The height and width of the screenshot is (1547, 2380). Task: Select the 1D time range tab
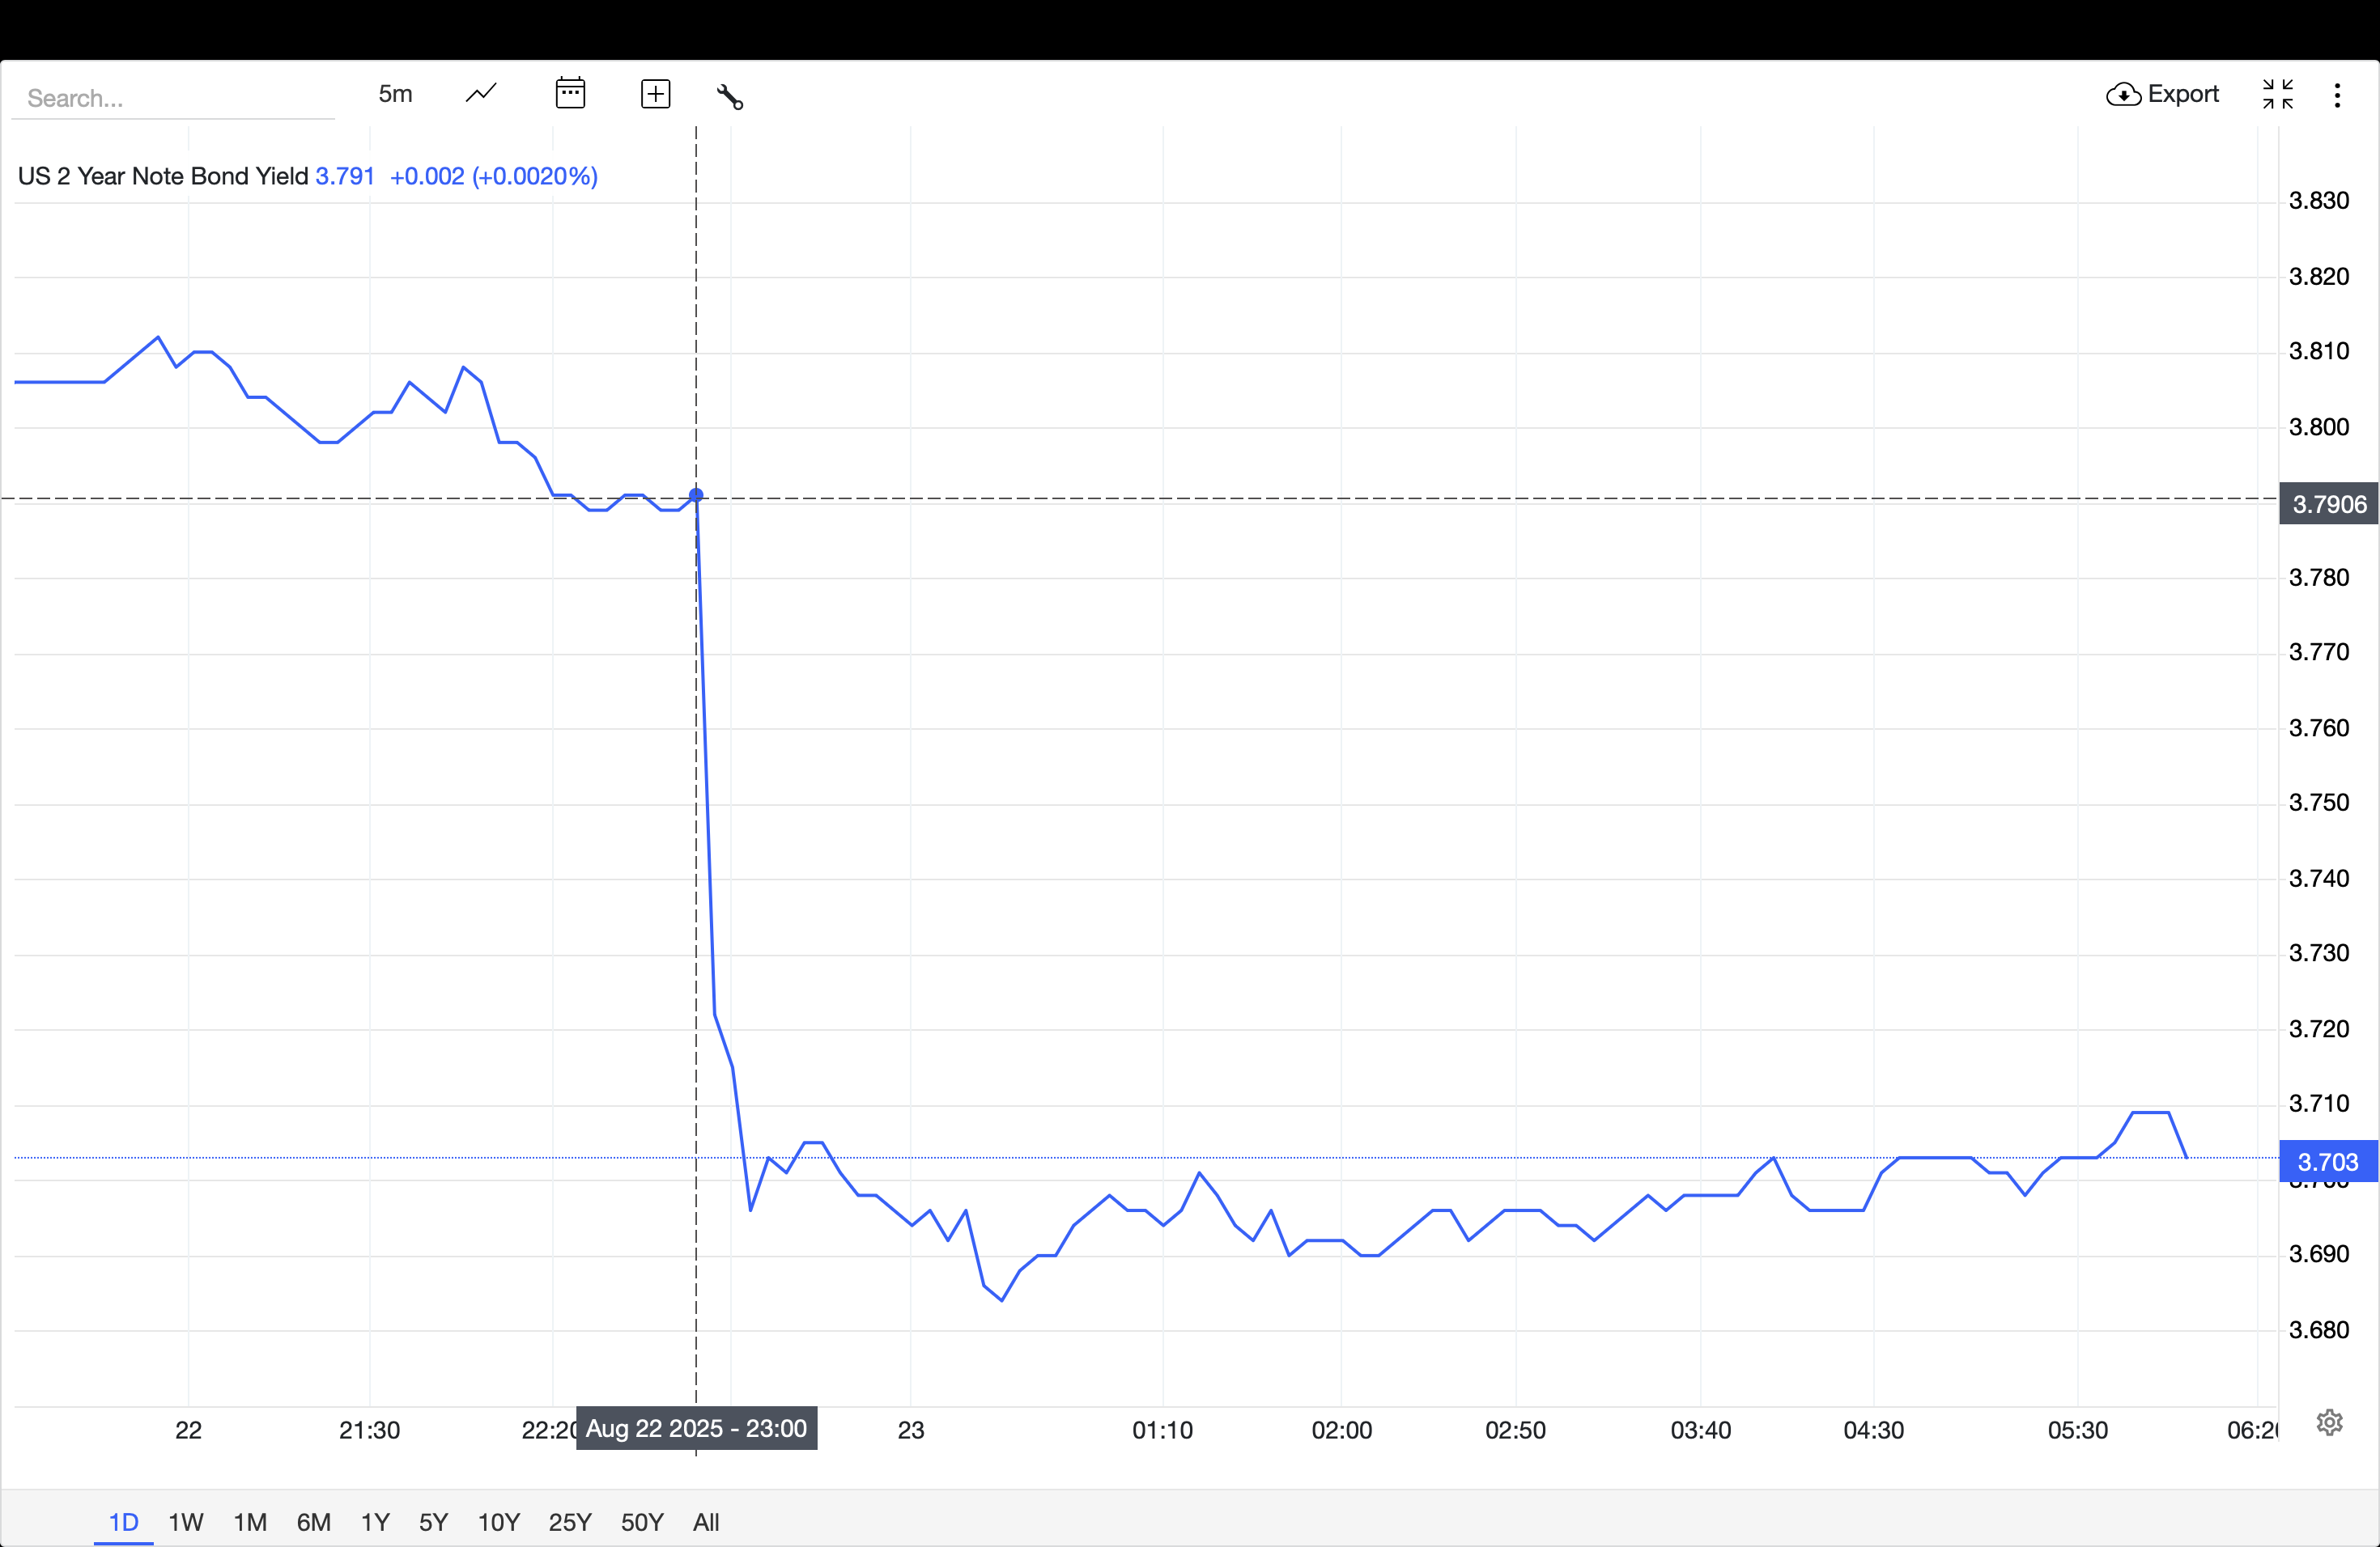pyautogui.click(x=123, y=1522)
